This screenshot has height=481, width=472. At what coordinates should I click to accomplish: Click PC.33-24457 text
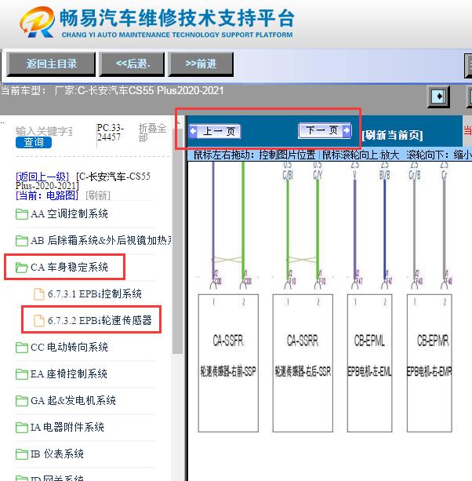(111, 132)
